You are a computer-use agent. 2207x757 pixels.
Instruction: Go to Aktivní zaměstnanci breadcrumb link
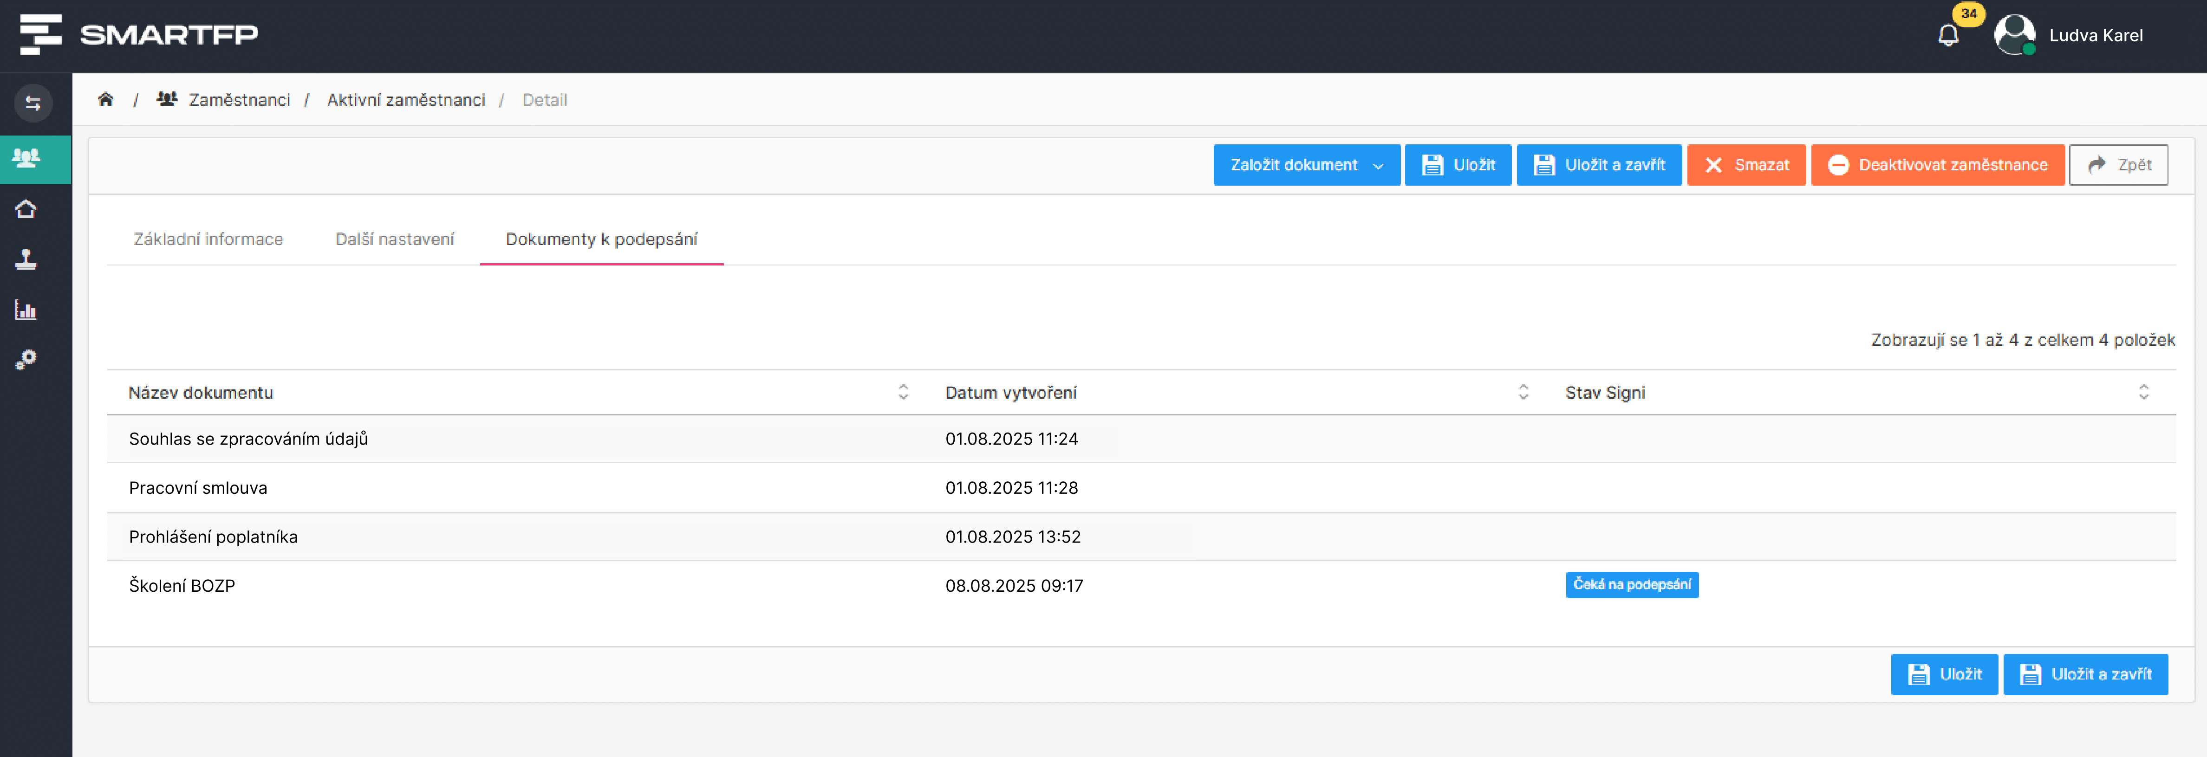click(x=406, y=100)
